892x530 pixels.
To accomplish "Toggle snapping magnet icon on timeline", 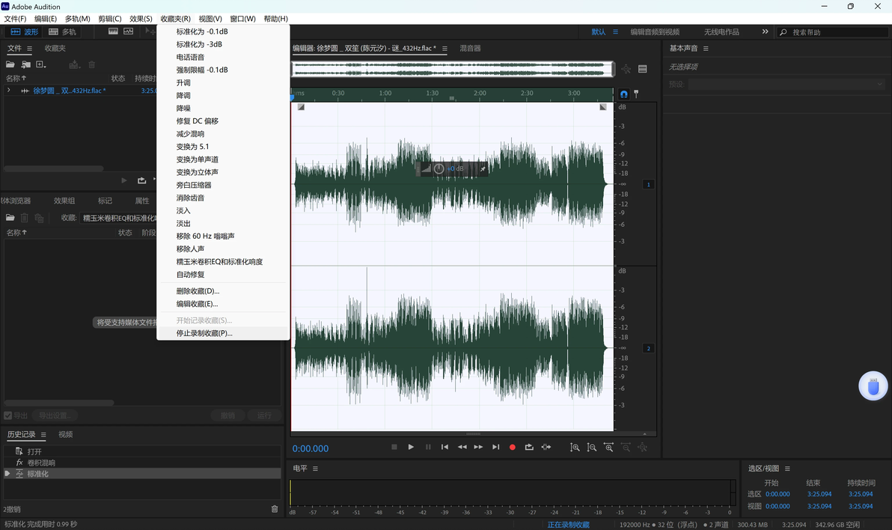I will (623, 94).
